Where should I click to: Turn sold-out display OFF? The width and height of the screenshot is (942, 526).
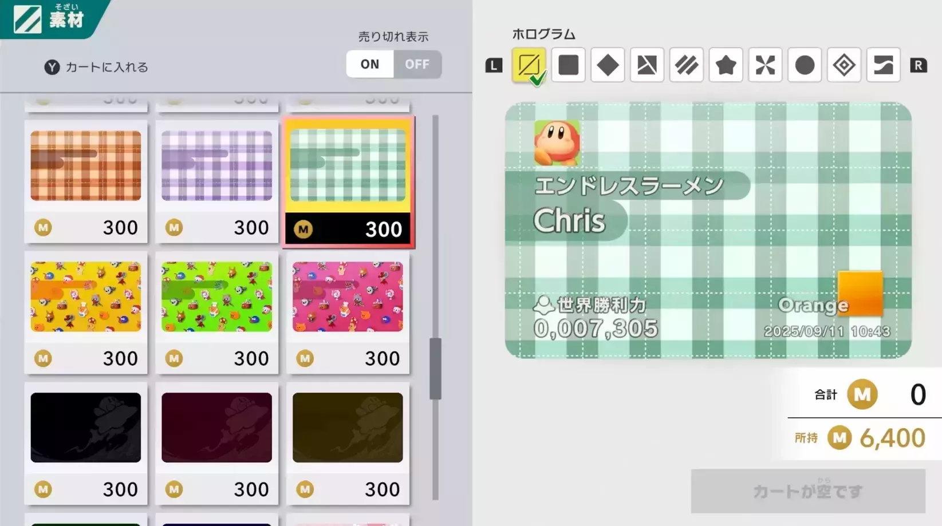417,64
